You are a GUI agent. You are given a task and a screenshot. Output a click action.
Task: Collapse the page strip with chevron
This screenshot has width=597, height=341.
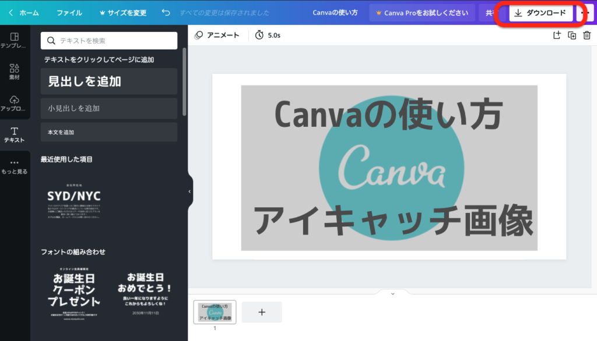pyautogui.click(x=393, y=293)
